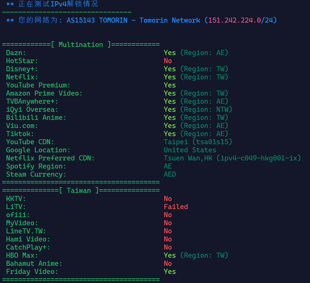Select the AED Steam currency value

pyautogui.click(x=170, y=174)
